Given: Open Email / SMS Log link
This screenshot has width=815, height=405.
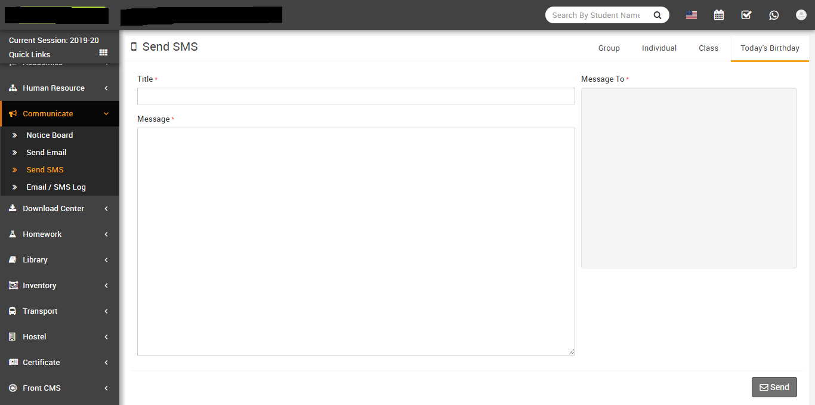Looking at the screenshot, I should [x=56, y=187].
